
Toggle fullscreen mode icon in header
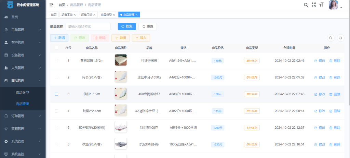314,5
